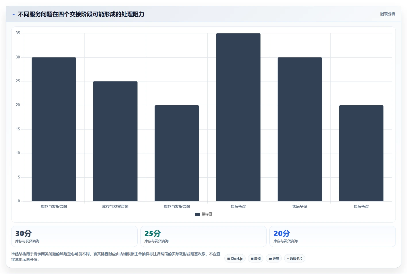Select the 数据卡片 chip
Screen dimensions: 407x274
294,258
